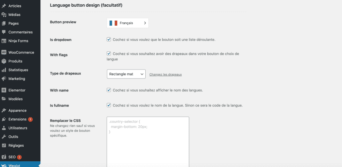
Task: Click the Statistiques bar chart icon
Action: [4, 70]
